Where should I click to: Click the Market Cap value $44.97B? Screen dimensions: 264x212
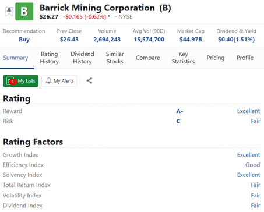click(x=191, y=40)
